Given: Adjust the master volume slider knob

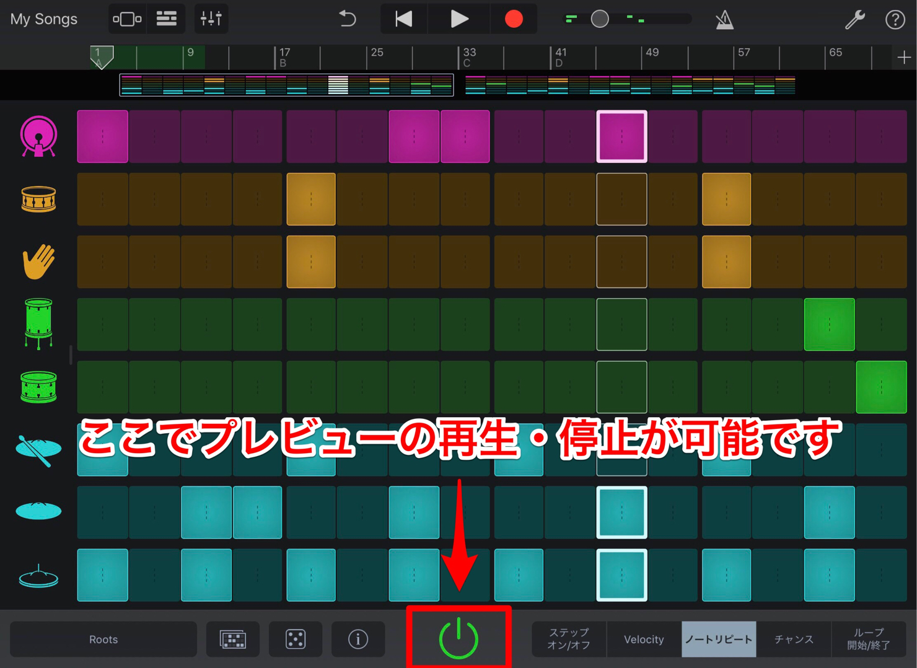Looking at the screenshot, I should 600,19.
